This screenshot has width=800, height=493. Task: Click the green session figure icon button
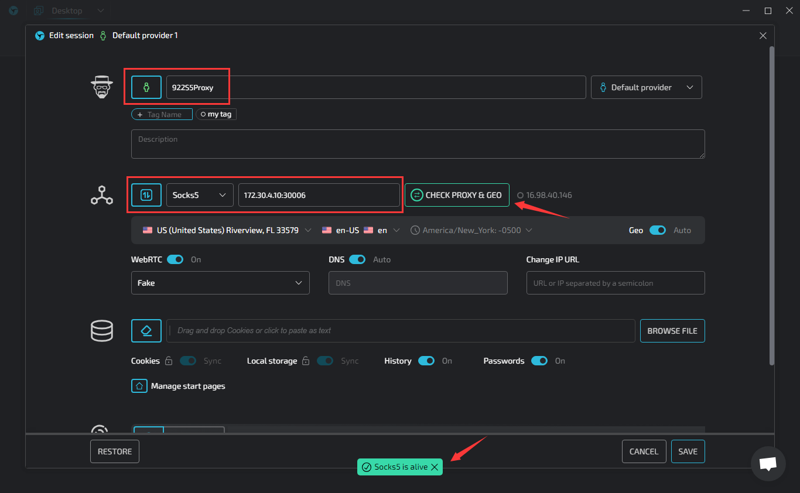[146, 87]
